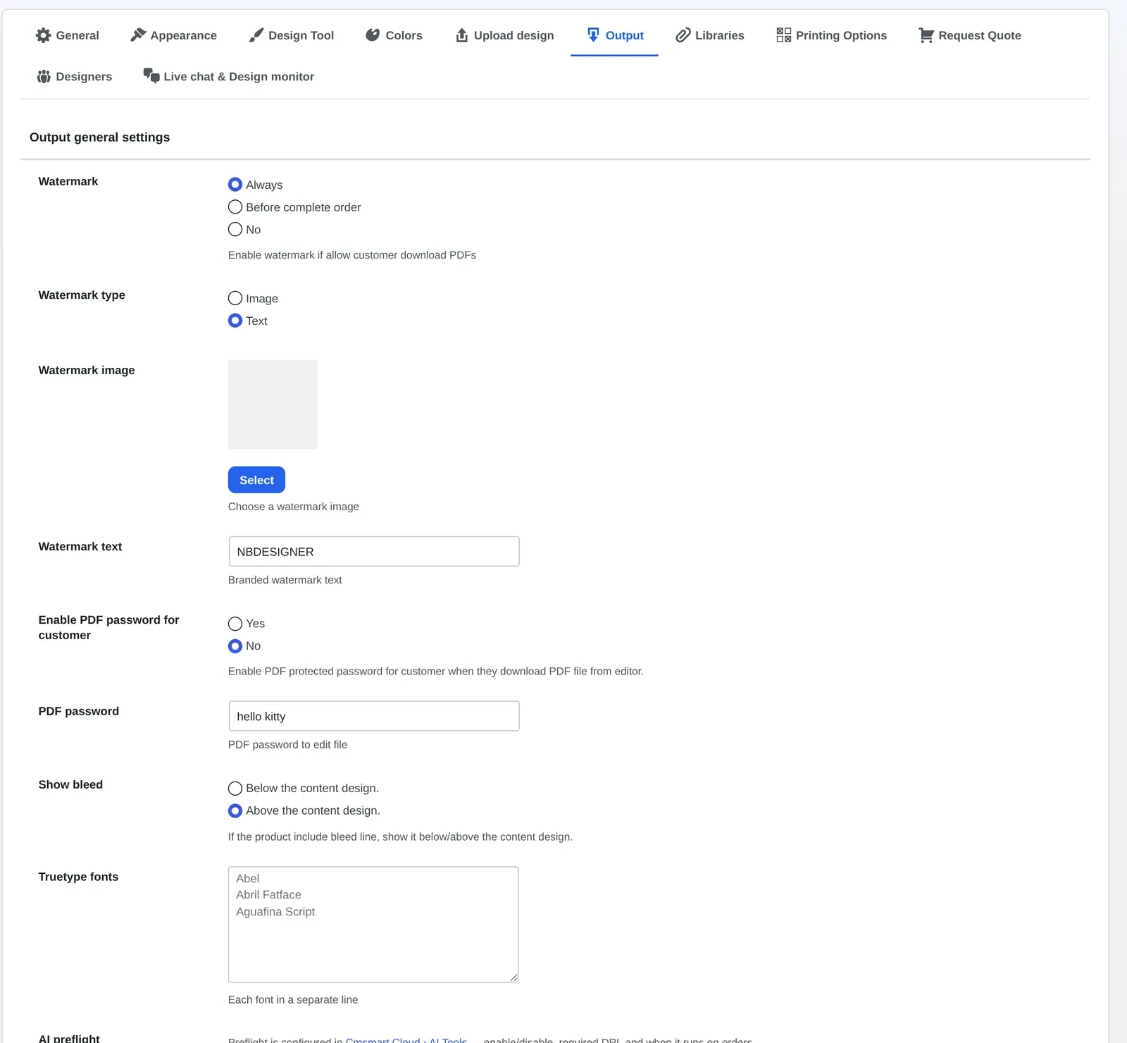Click the Design Tool brush icon

[x=256, y=35]
